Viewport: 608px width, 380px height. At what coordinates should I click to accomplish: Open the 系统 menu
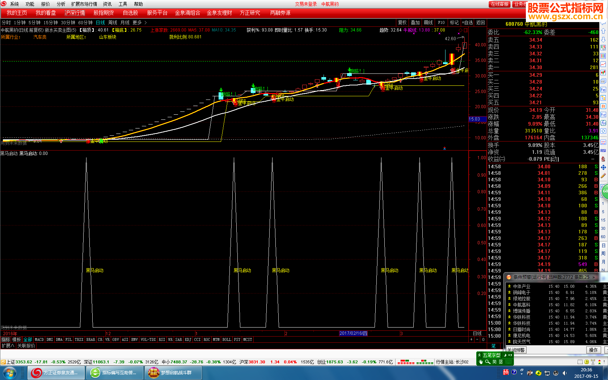[14, 4]
